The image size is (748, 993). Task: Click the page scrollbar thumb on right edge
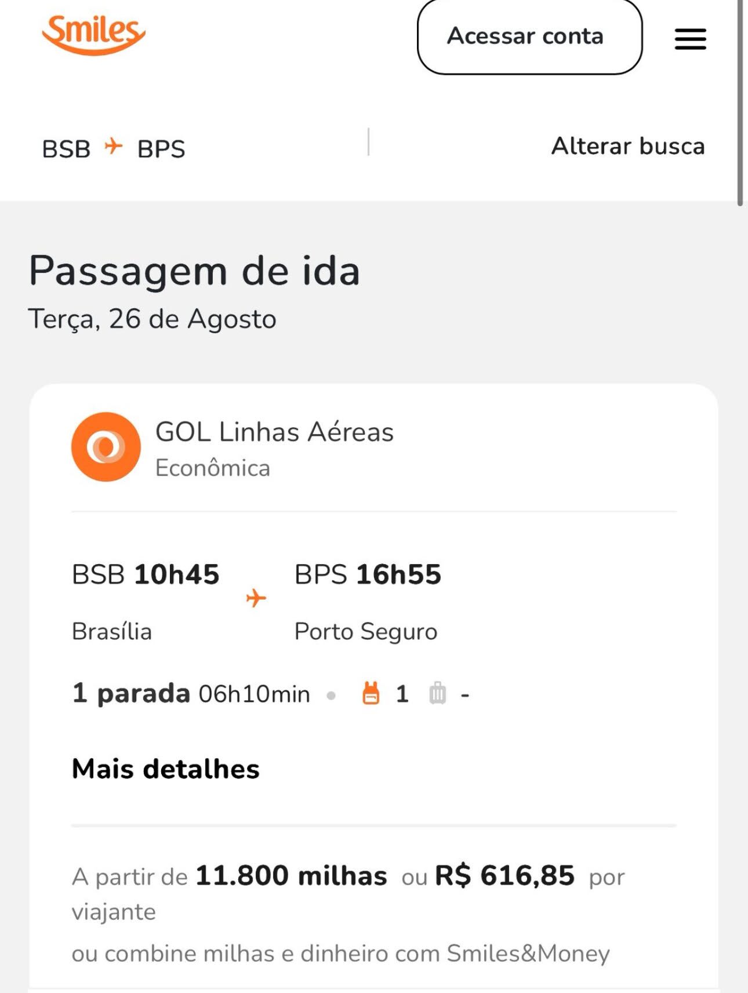click(740, 103)
